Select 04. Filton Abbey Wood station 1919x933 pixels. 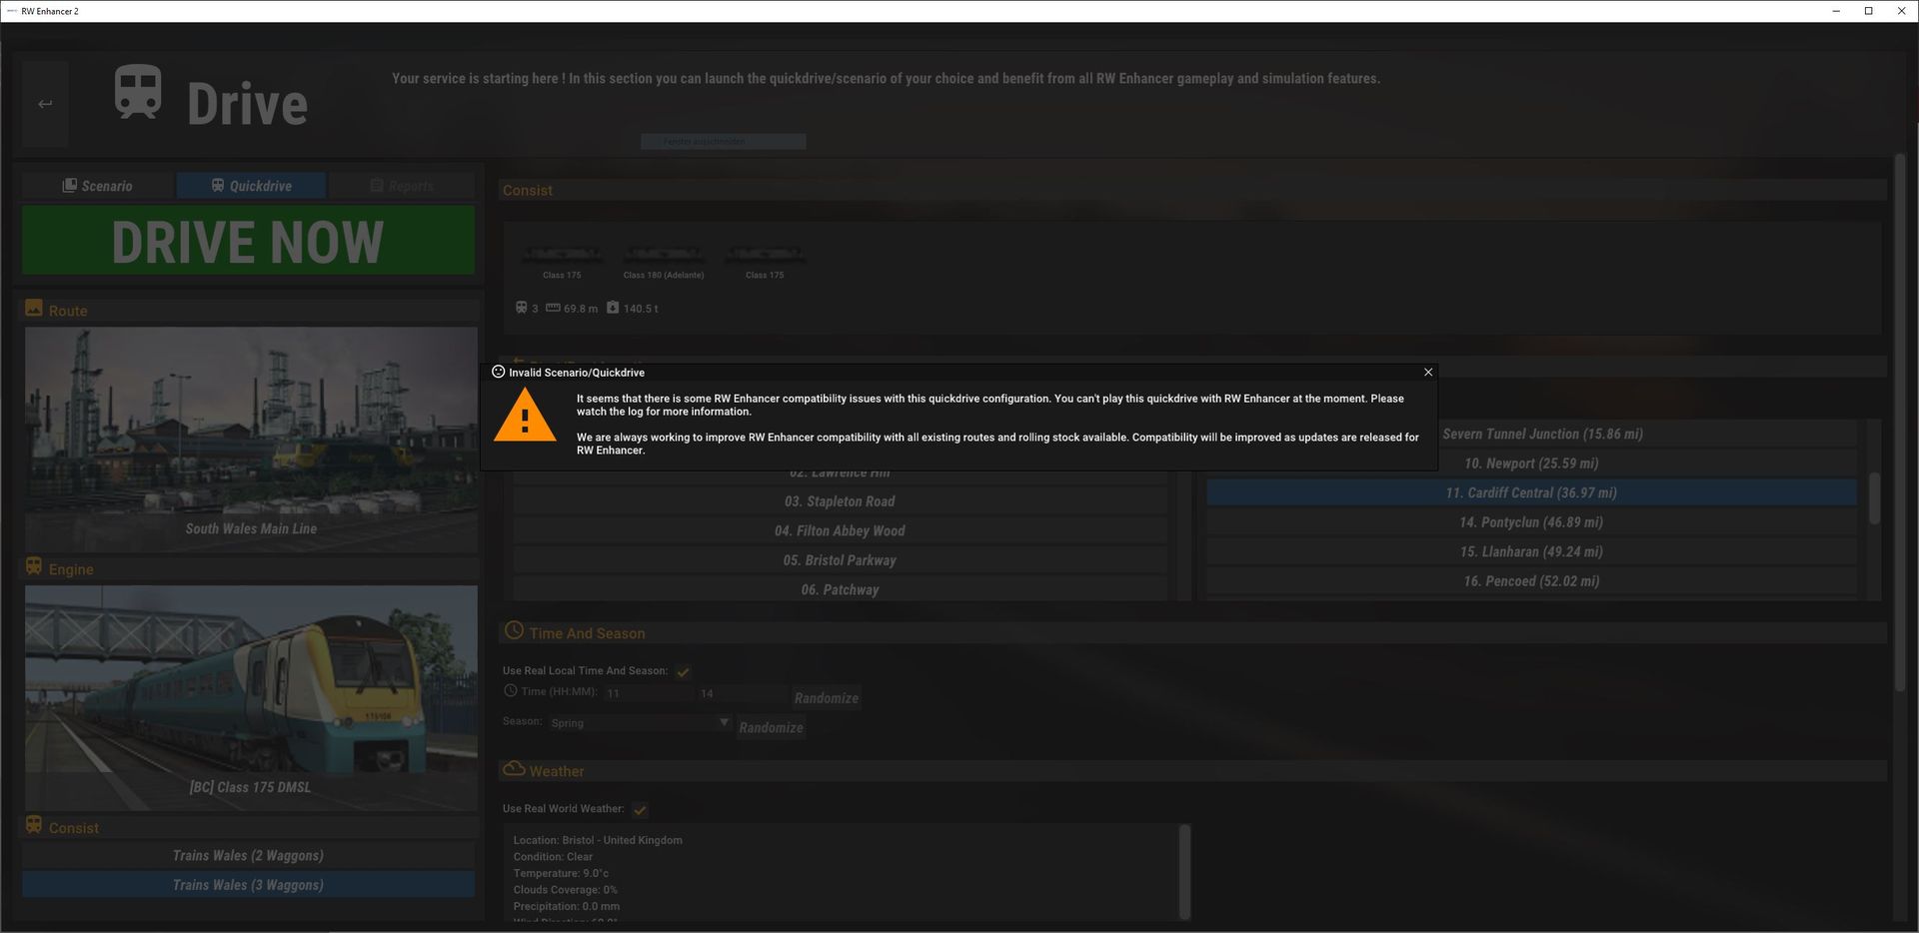(x=840, y=530)
